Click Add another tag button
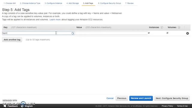192x108 pixels. [12, 40]
